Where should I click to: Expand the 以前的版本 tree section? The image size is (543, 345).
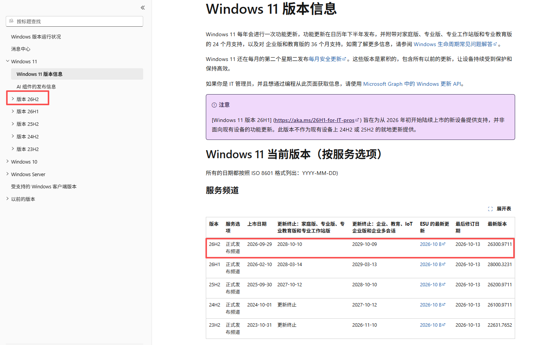[x=8, y=199]
